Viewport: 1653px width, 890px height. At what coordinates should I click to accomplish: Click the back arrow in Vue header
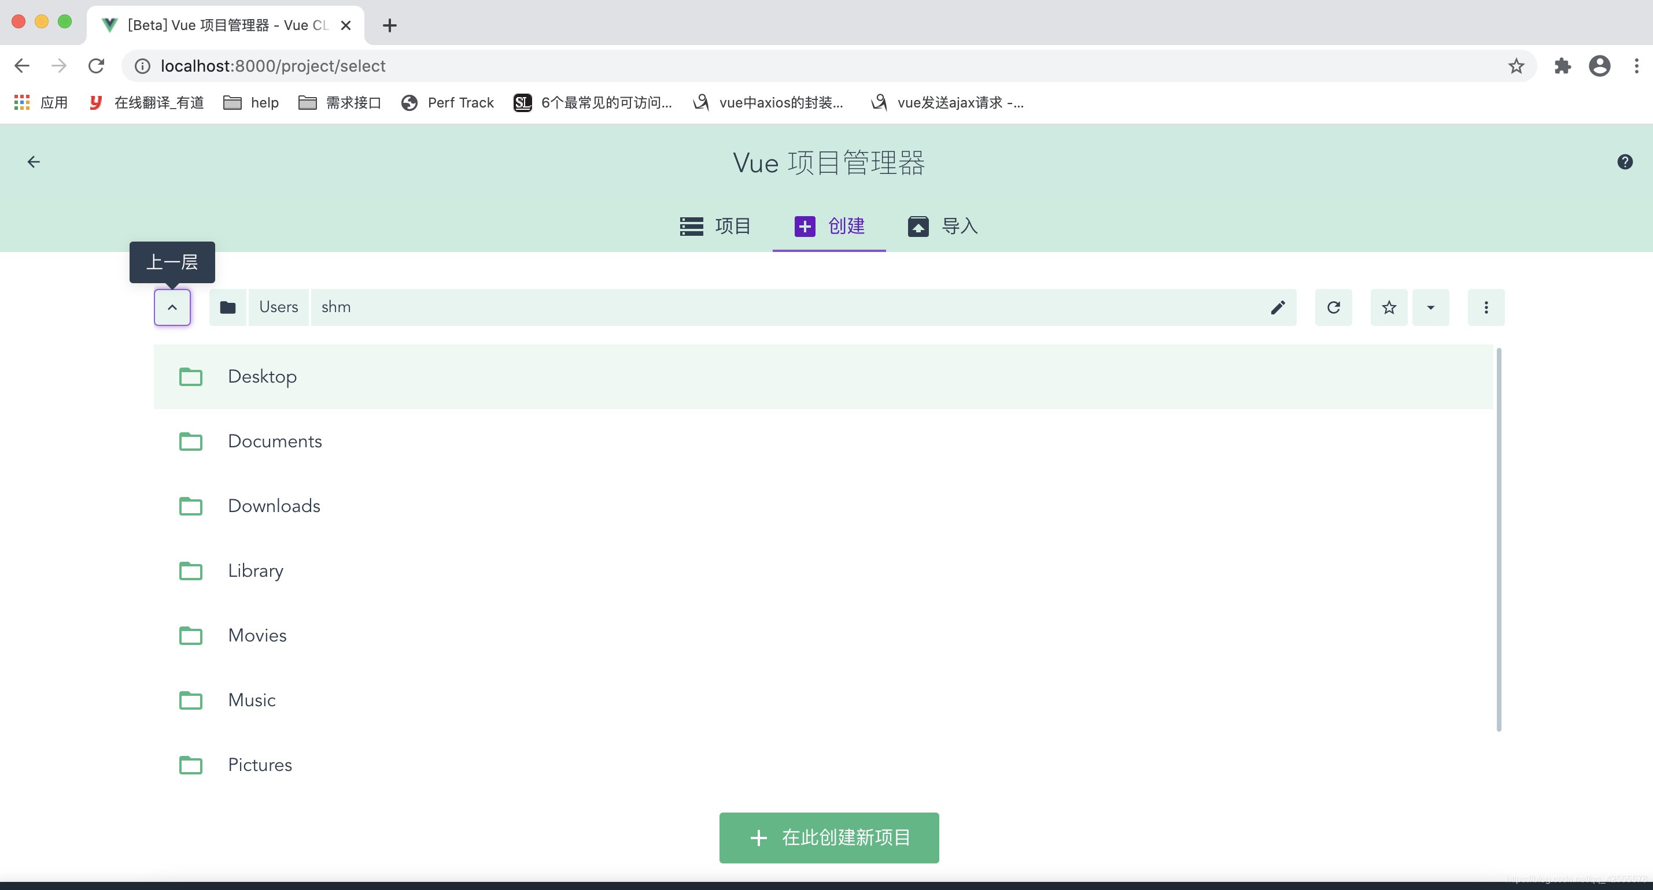(x=34, y=162)
